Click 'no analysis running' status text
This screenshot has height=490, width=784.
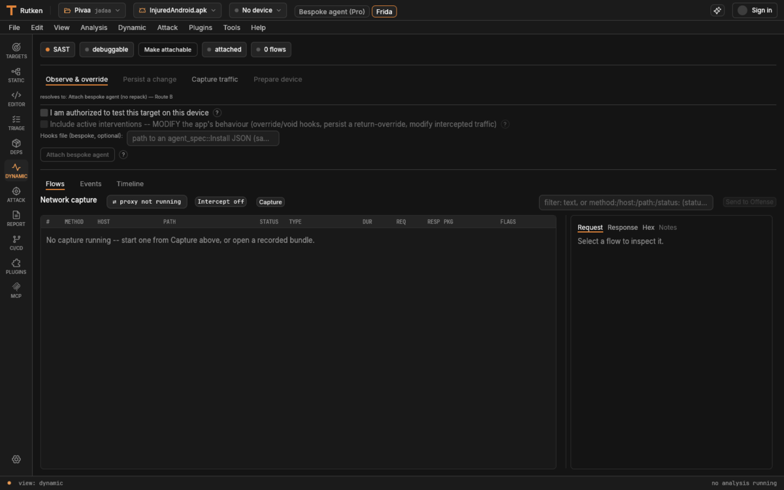(744, 483)
